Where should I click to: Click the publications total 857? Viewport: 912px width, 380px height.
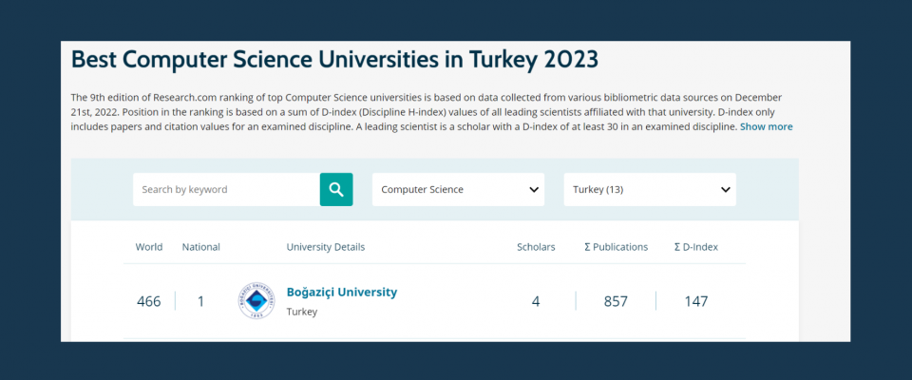pos(616,301)
